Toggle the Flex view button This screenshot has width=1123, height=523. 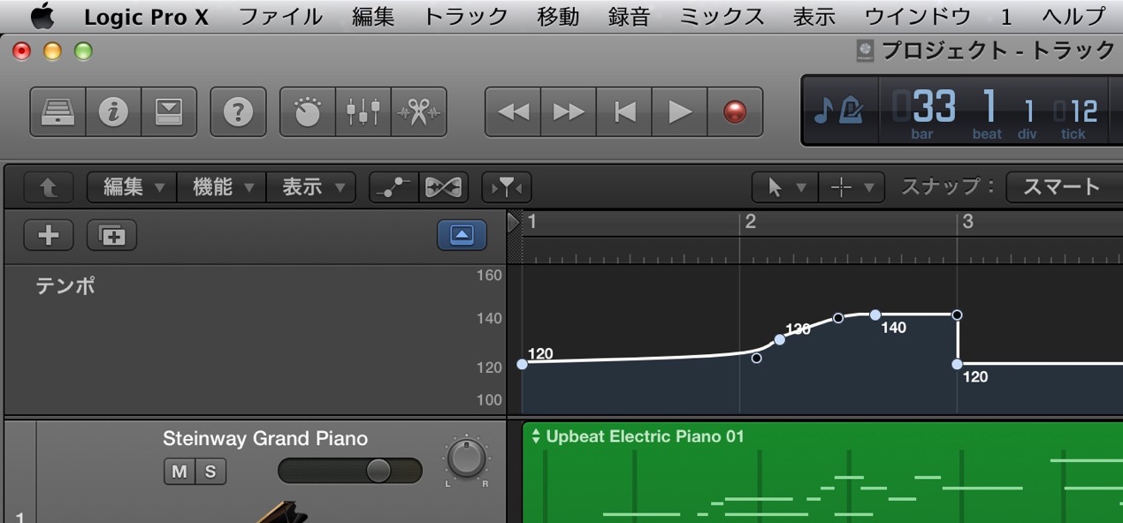443,187
